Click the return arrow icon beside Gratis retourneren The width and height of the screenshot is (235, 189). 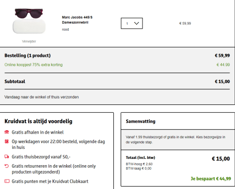(x=6, y=166)
